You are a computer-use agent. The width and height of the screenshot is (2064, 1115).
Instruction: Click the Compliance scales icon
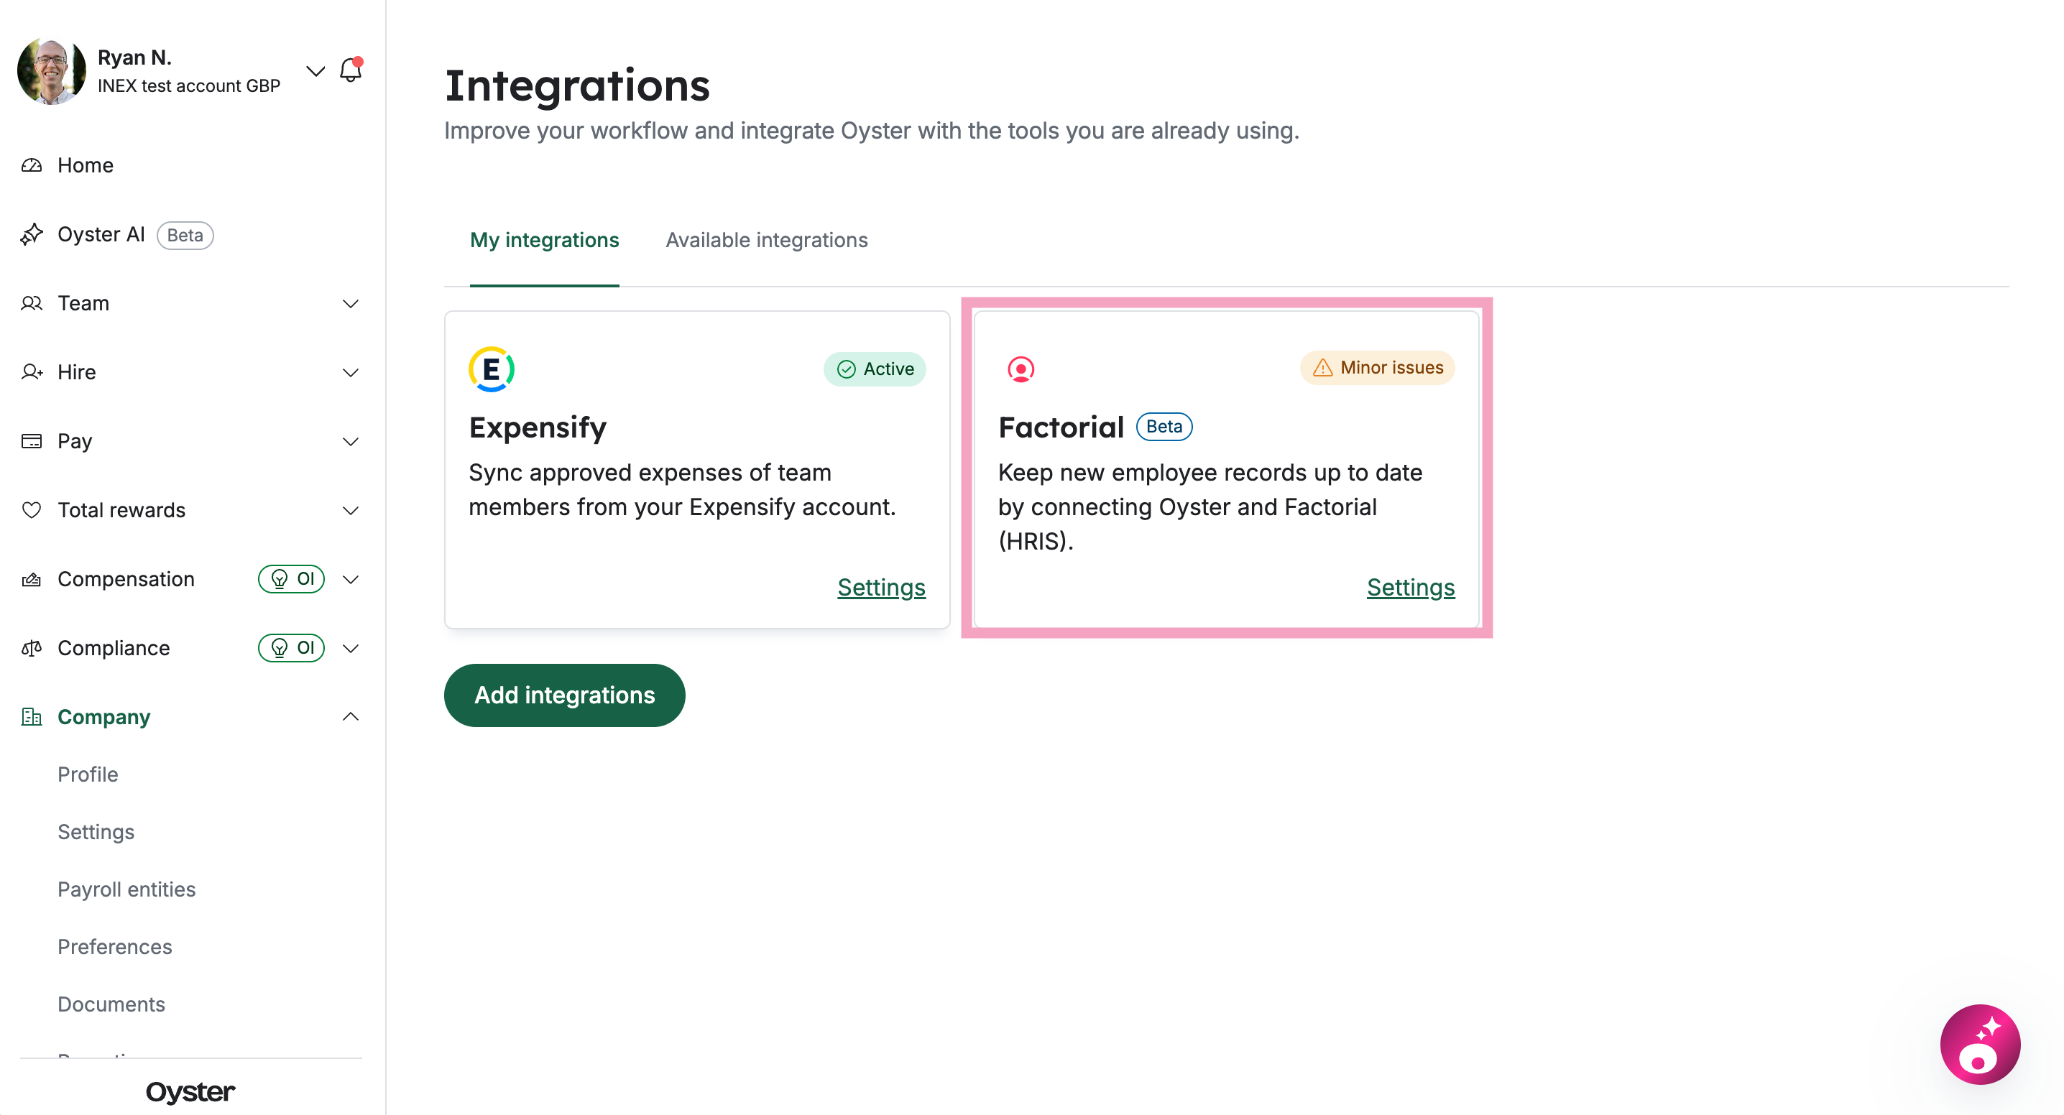(x=31, y=647)
